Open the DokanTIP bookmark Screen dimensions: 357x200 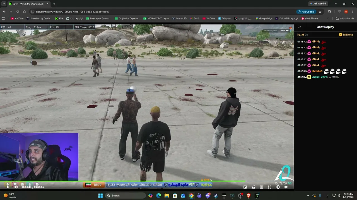click(287, 19)
